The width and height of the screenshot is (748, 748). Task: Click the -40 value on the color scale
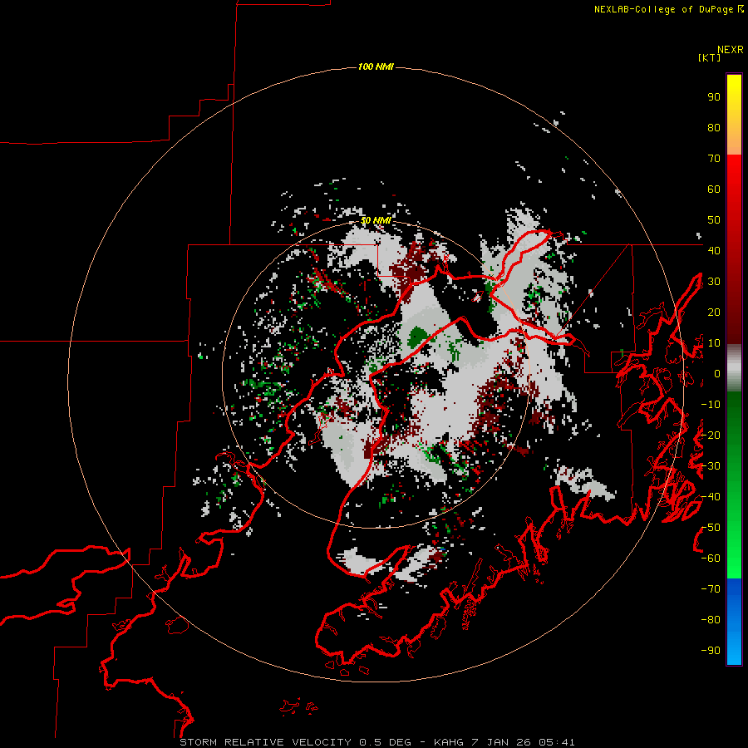[x=711, y=497]
